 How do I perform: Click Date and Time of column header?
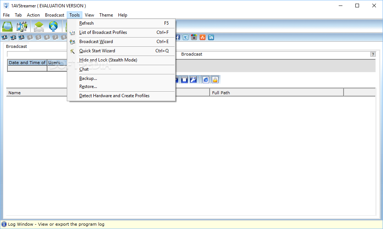(x=27, y=63)
